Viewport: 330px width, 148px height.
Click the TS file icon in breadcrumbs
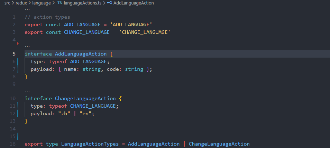coord(60,3)
